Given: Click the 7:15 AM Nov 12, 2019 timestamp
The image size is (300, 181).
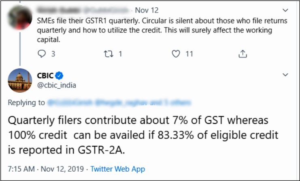Looking at the screenshot, I should pos(46,169).
